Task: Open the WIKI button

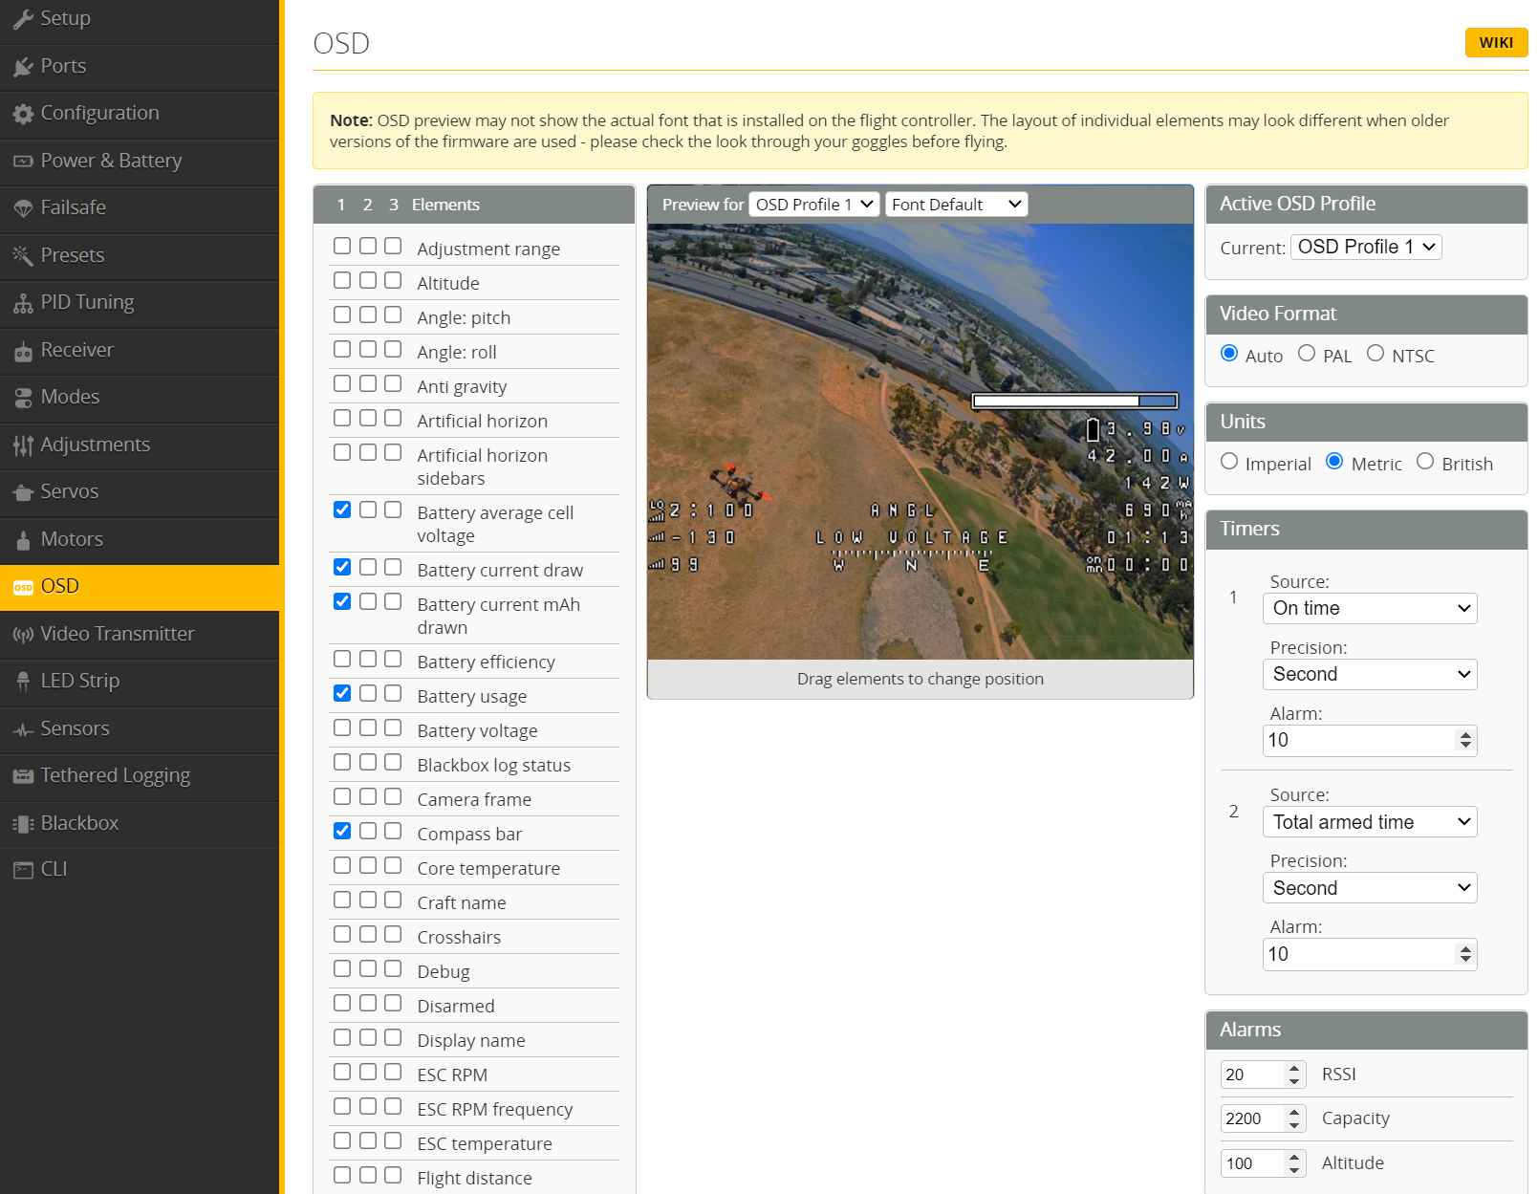Action: point(1495,43)
